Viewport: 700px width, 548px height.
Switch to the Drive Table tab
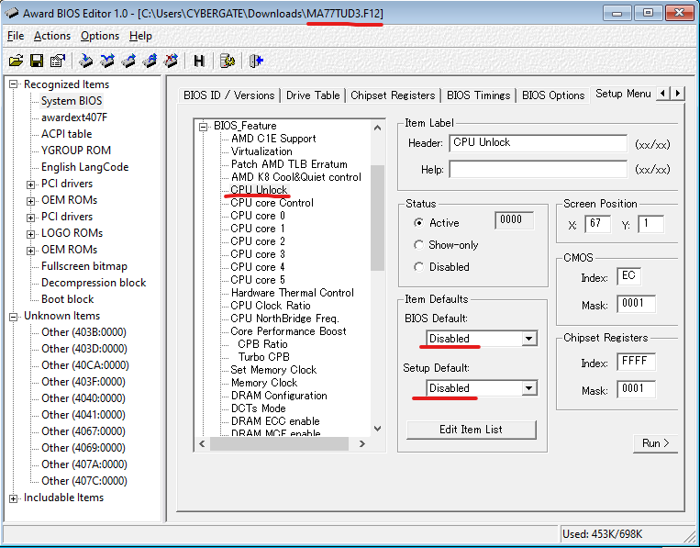click(x=313, y=95)
